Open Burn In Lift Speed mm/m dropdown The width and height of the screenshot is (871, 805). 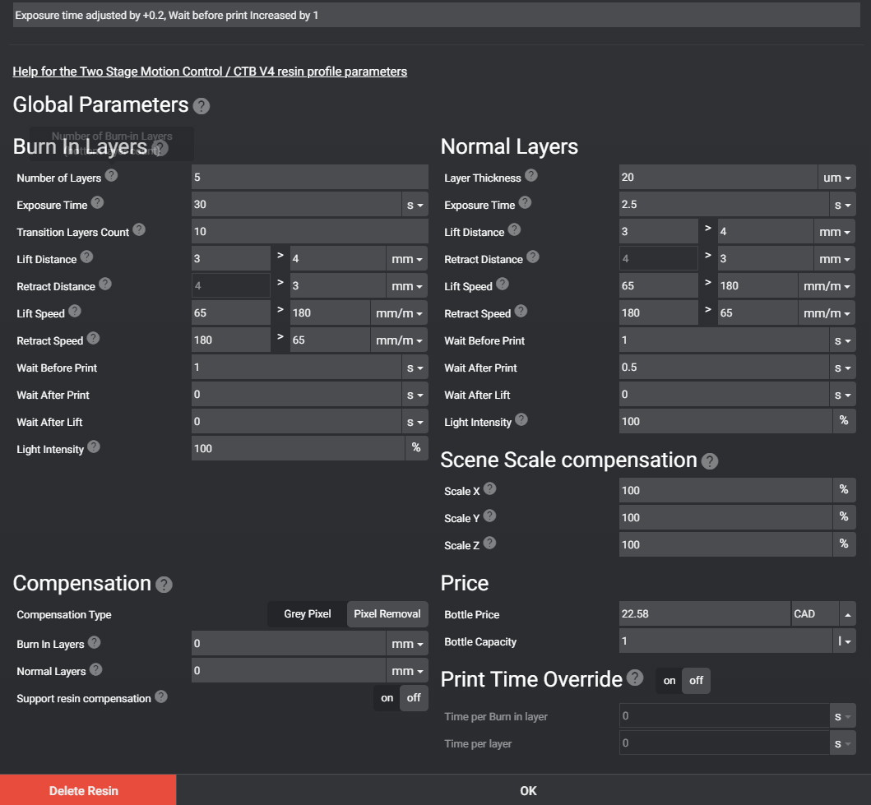pos(399,313)
